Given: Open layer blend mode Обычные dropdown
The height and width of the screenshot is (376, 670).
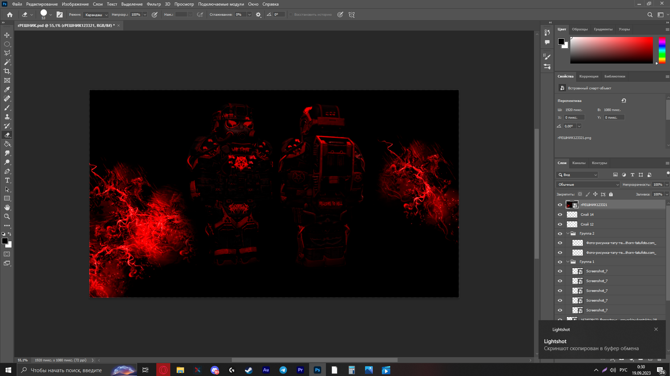Looking at the screenshot, I should pyautogui.click(x=588, y=185).
